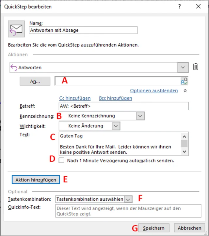The width and height of the screenshot is (209, 236).
Task: Enable automatic send after 1 minute delay
Action: coord(61,161)
